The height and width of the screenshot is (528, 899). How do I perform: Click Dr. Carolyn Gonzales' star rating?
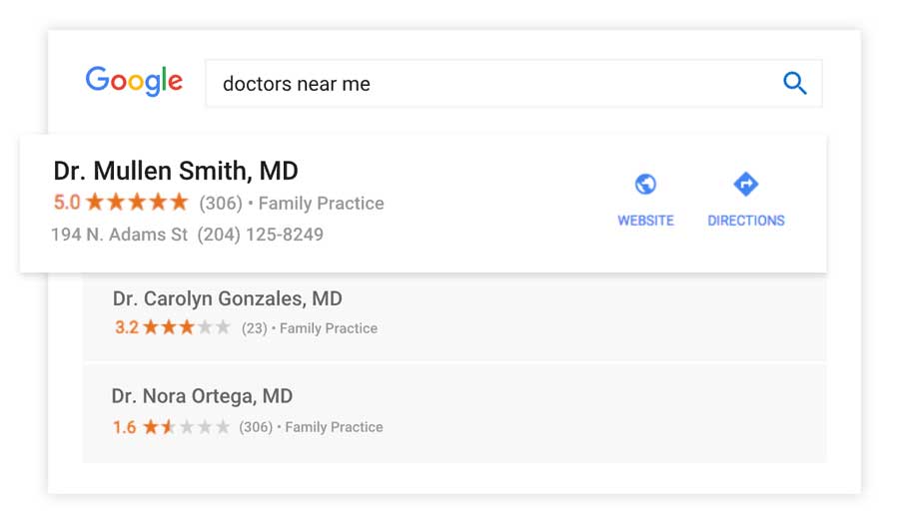187,327
